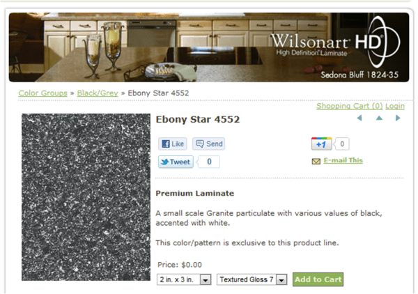Click the Ebony Star laminate swatch image

tap(86, 197)
